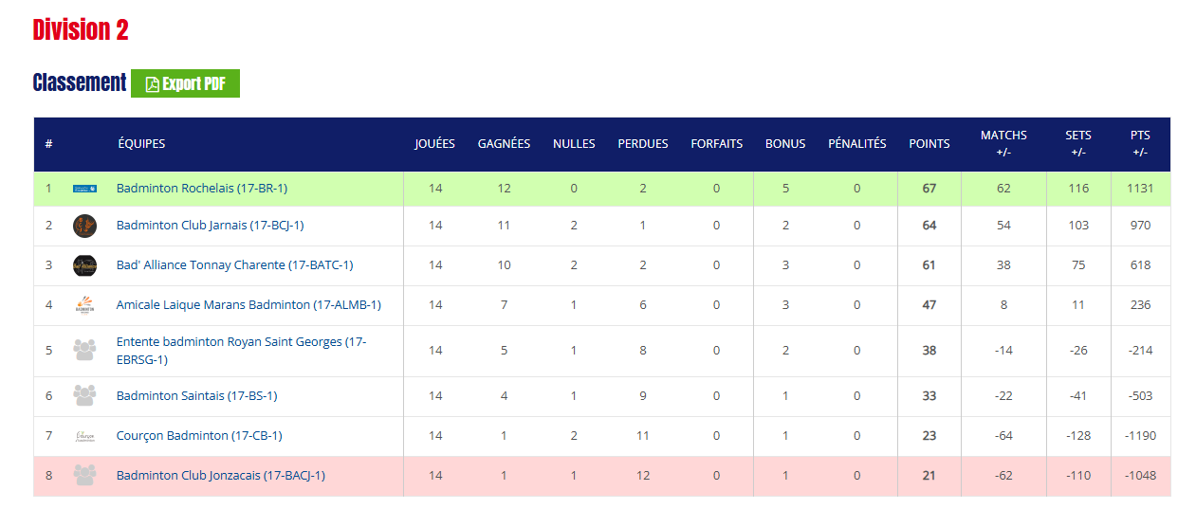Click the GAGNÉES column header

point(504,144)
